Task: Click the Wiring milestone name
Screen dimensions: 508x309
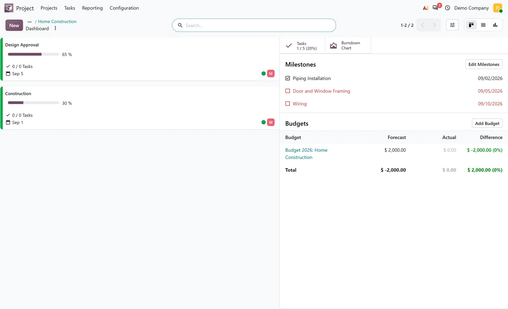Action: pos(300,103)
